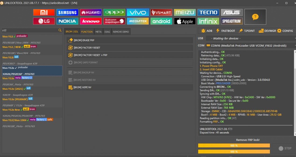Open the Android brand tile
296x157 pixels.
161,21
